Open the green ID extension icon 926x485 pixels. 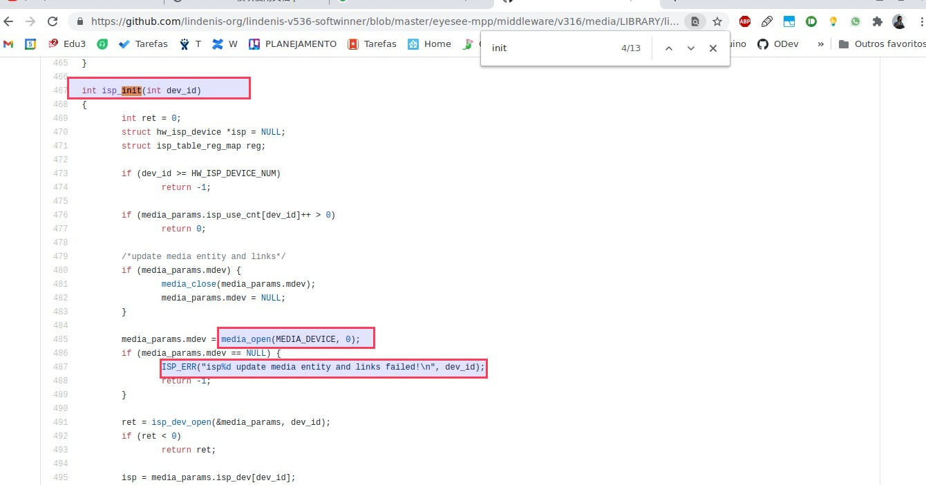(x=811, y=21)
